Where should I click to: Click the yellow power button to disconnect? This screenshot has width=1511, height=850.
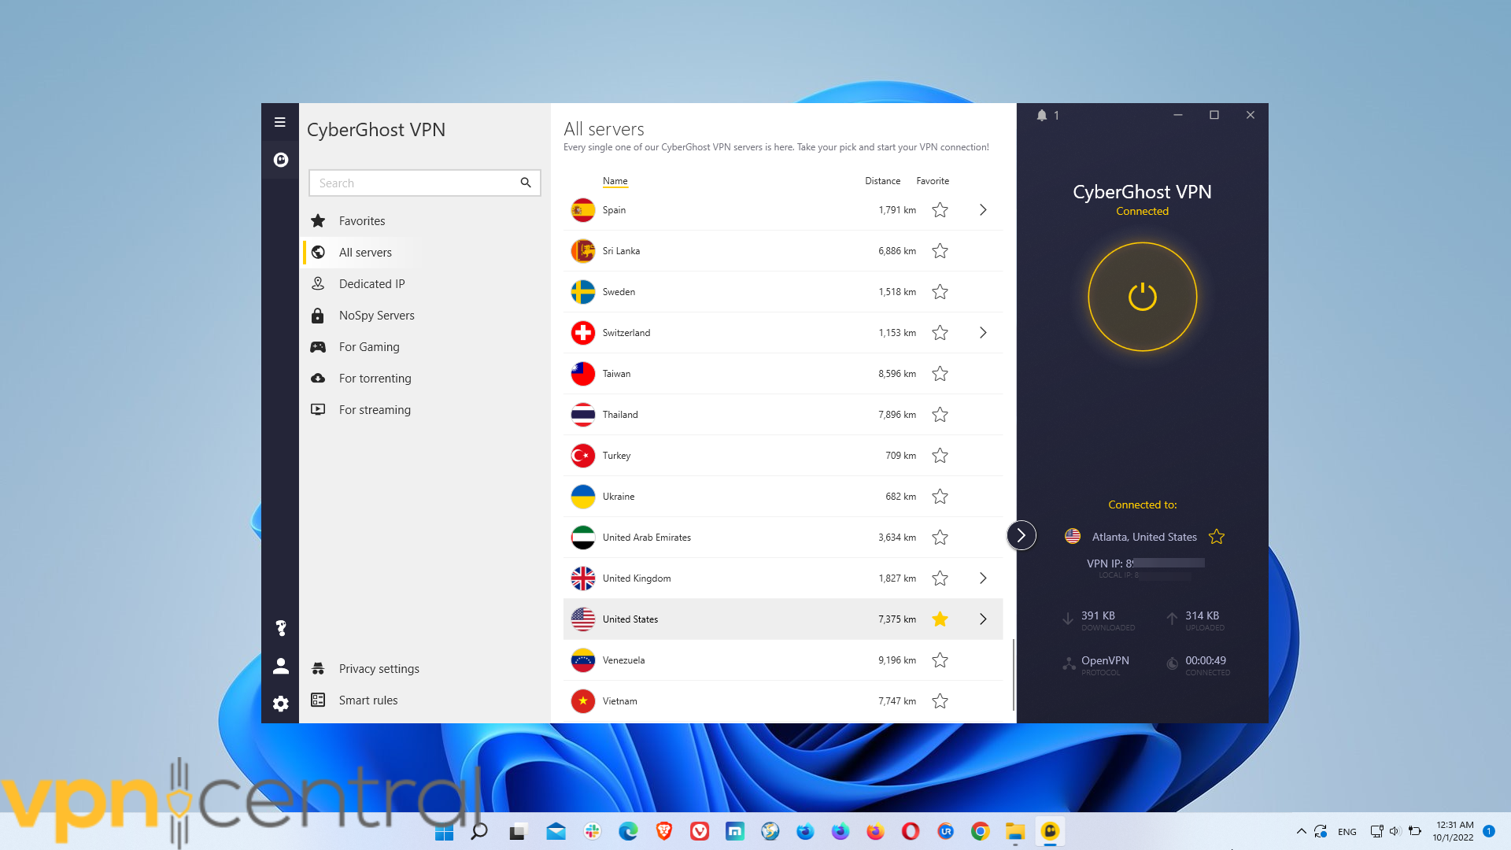(1142, 297)
